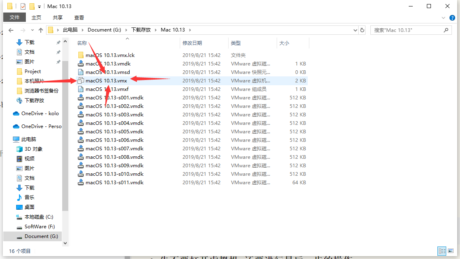Open 下载存放 in the sidebar
The width and height of the screenshot is (460, 259).
coord(34,101)
